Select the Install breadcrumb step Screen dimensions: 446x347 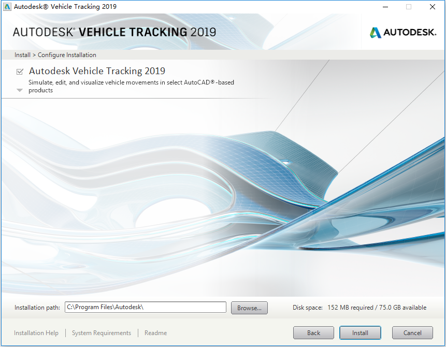point(22,55)
